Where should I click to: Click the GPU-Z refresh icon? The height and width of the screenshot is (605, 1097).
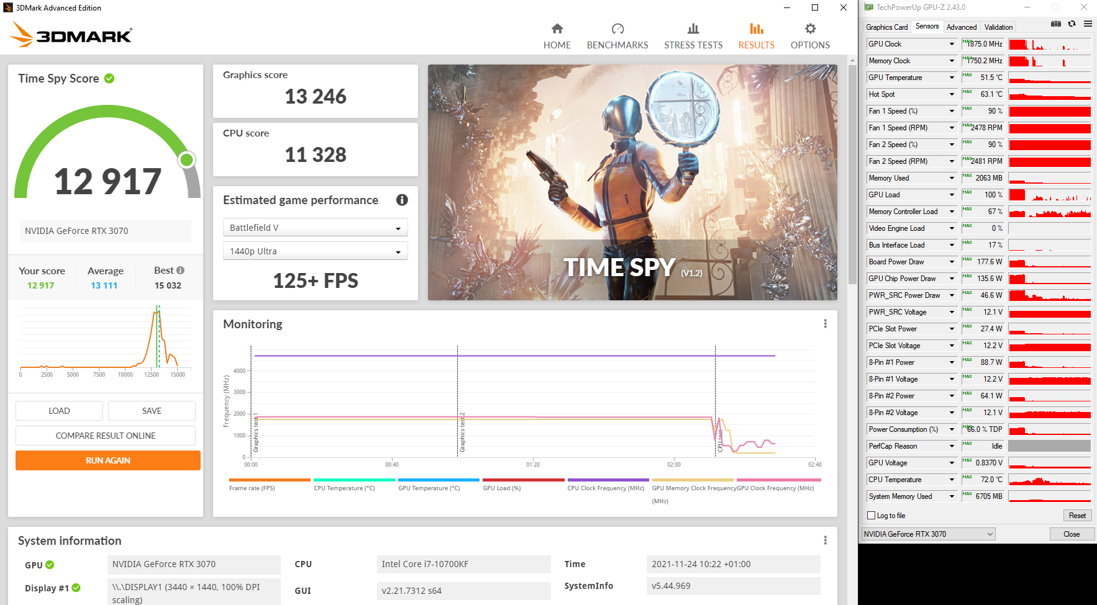(x=1072, y=24)
